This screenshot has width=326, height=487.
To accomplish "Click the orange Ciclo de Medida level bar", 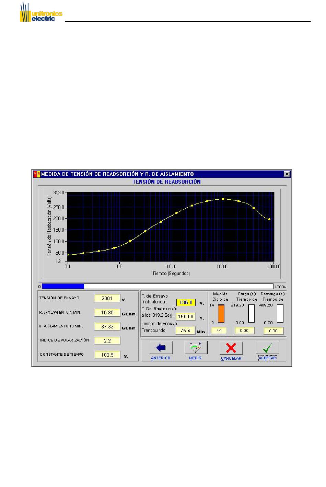I will coord(221,314).
